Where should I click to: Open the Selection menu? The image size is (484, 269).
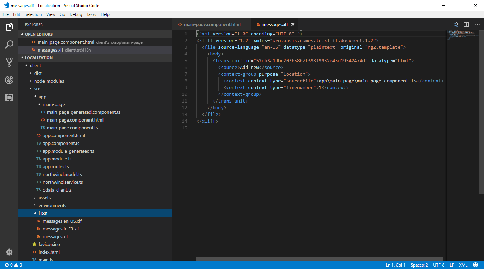[33, 14]
